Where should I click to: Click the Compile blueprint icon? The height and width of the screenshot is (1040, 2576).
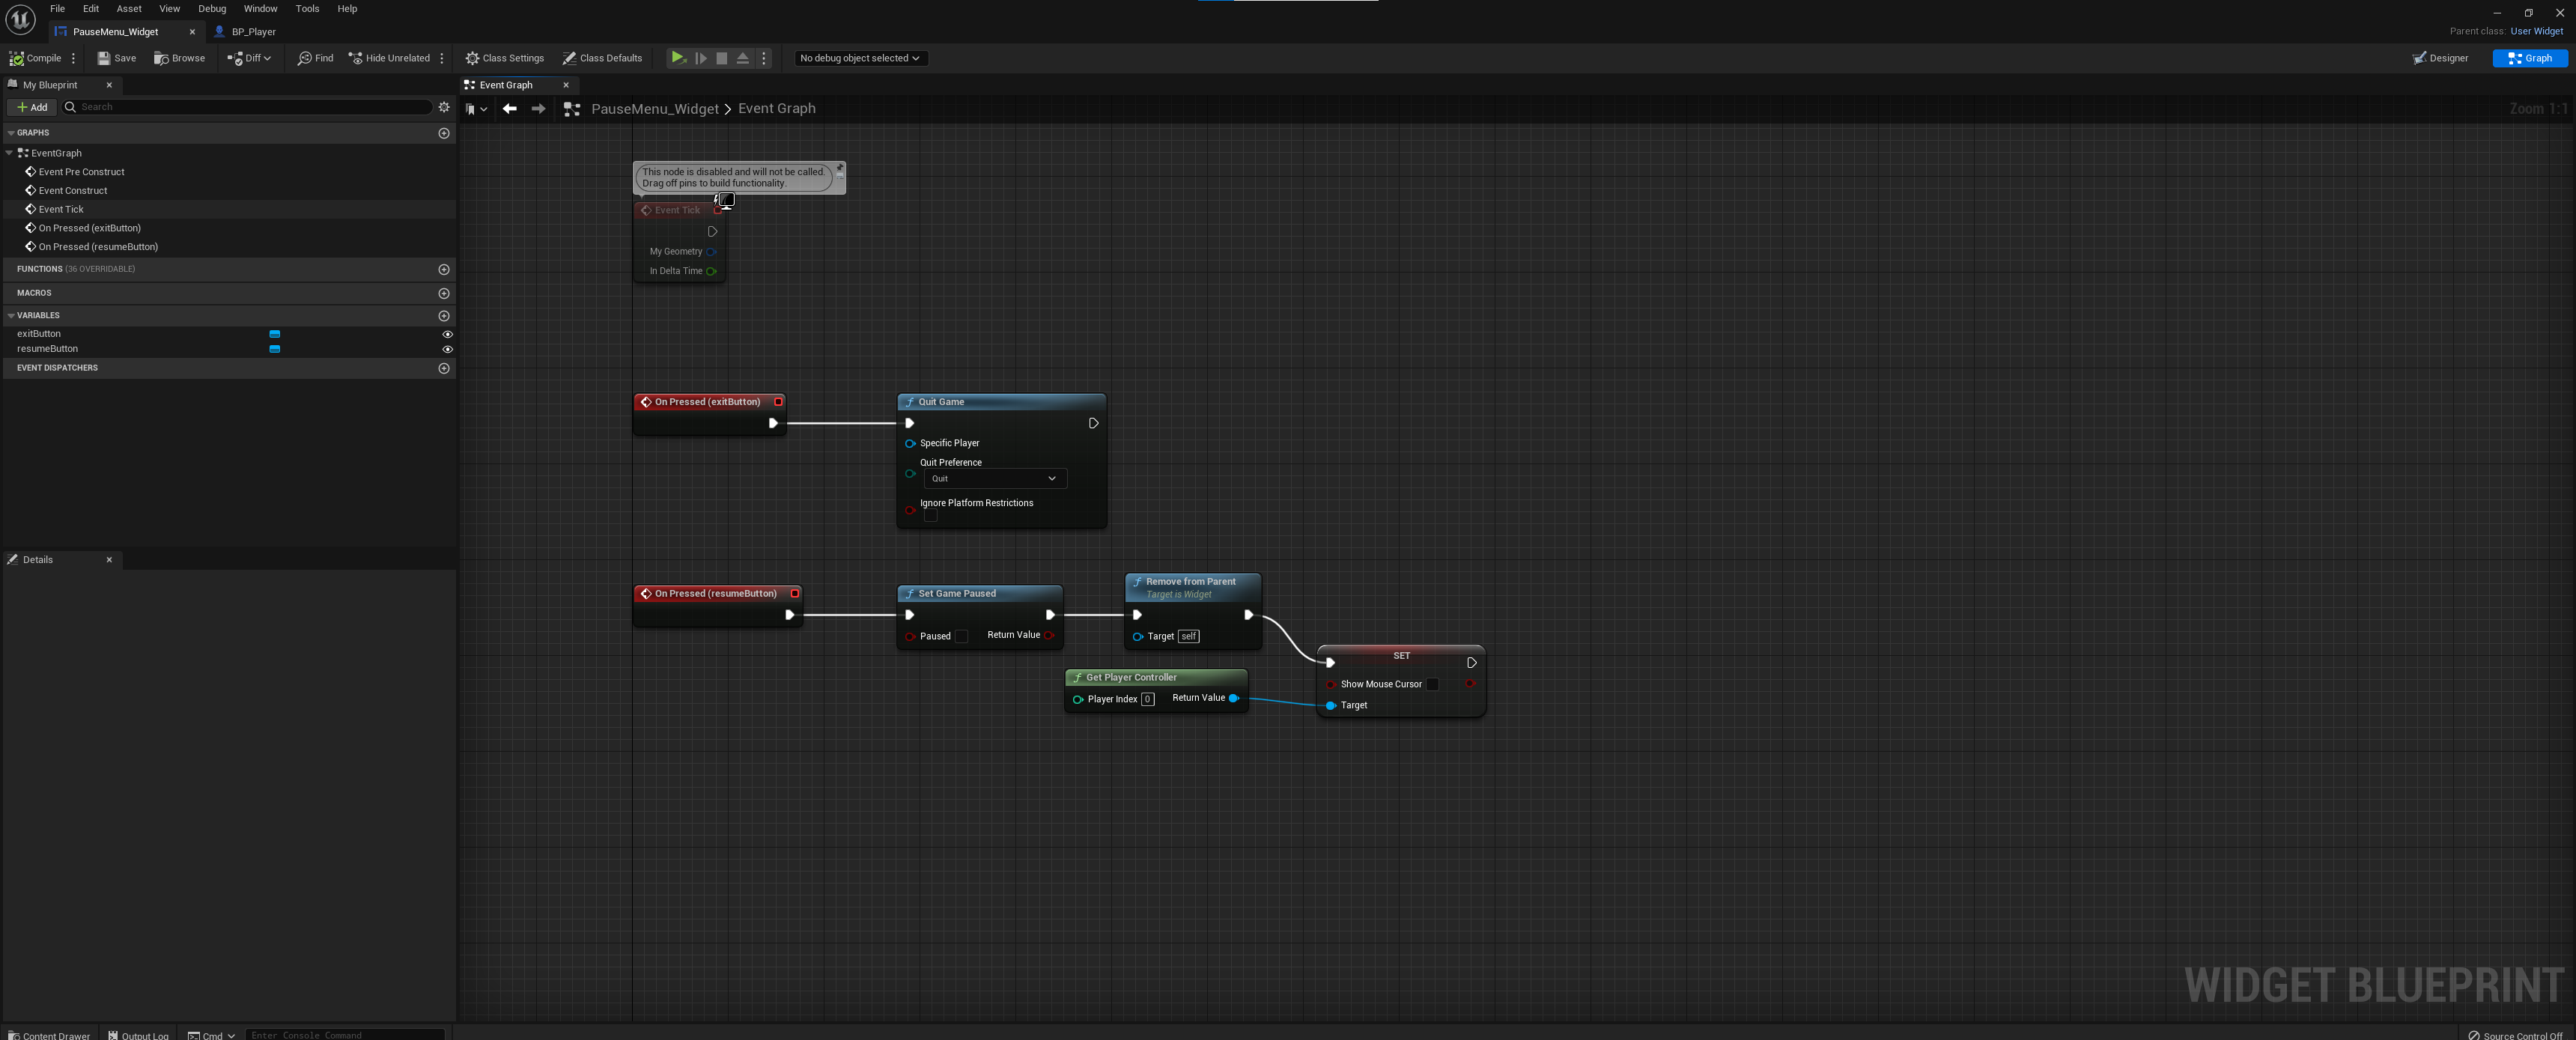tap(17, 58)
